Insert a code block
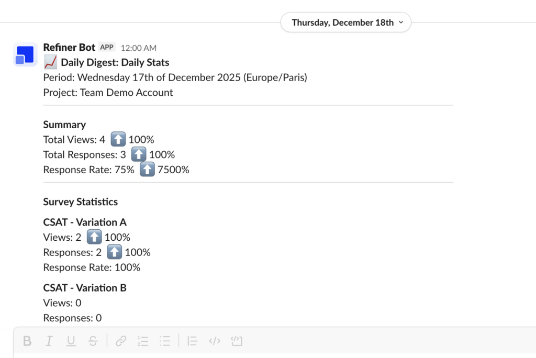The height and width of the screenshot is (358, 536). pos(237,341)
